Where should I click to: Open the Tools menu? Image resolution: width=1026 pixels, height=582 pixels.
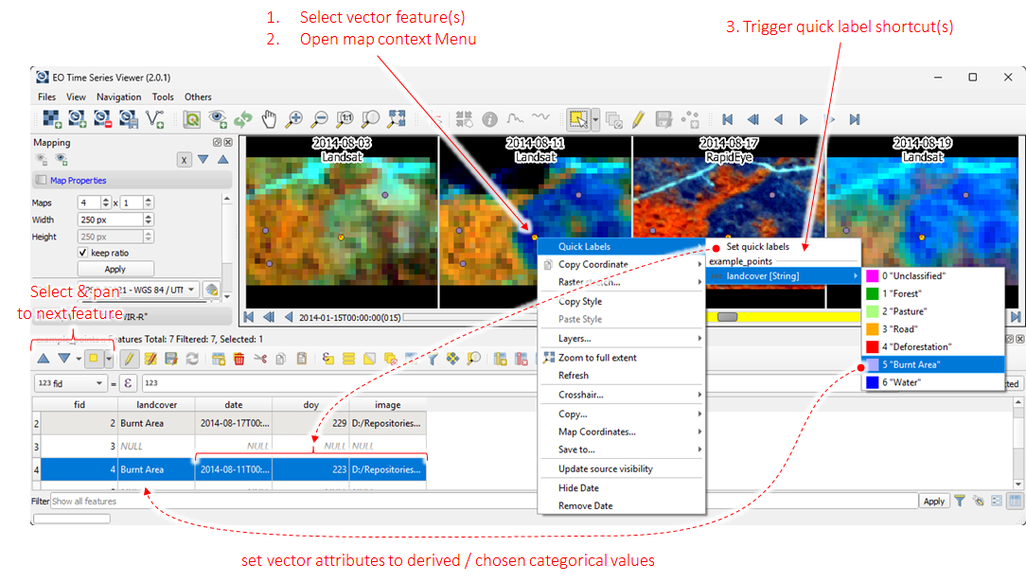pos(163,97)
